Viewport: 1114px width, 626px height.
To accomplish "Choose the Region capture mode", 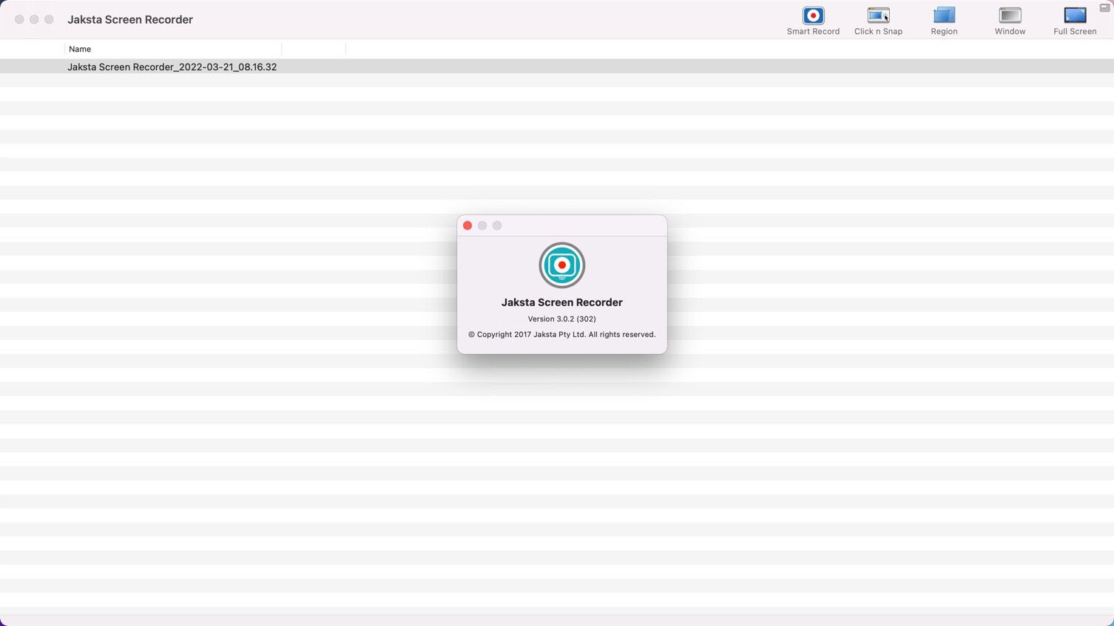I will coord(944,21).
